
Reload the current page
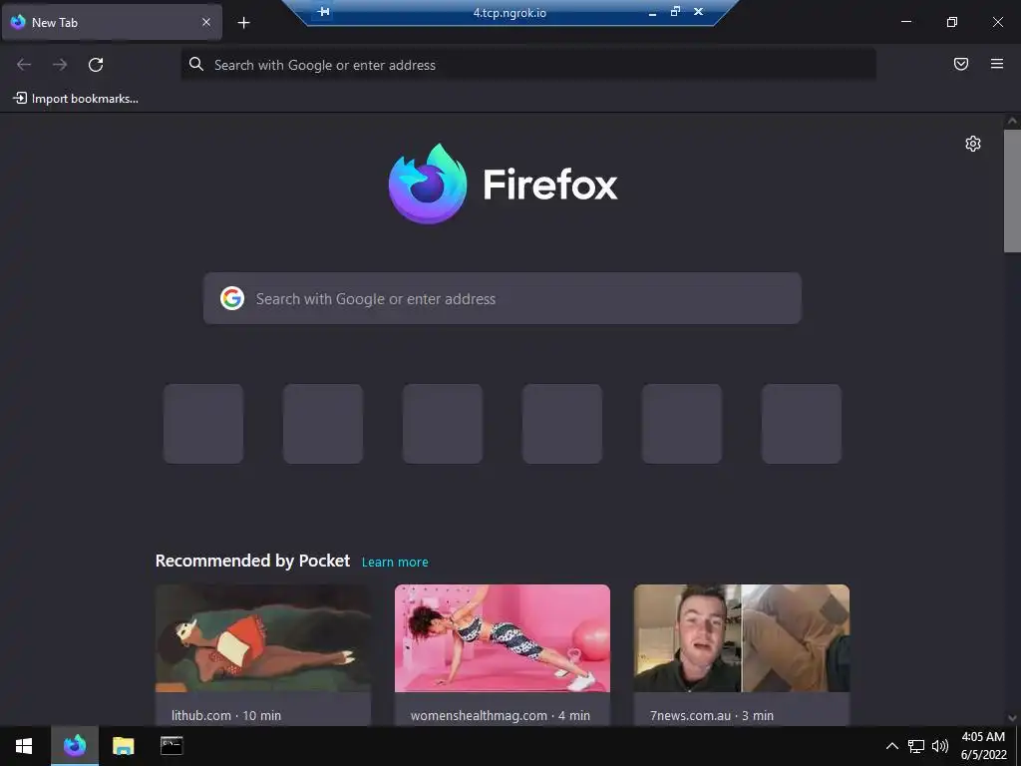coord(96,65)
